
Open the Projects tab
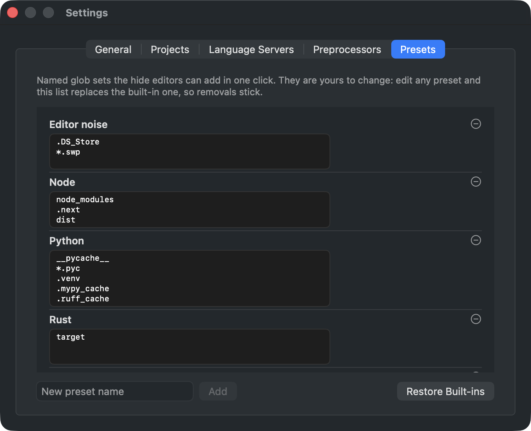pyautogui.click(x=170, y=50)
